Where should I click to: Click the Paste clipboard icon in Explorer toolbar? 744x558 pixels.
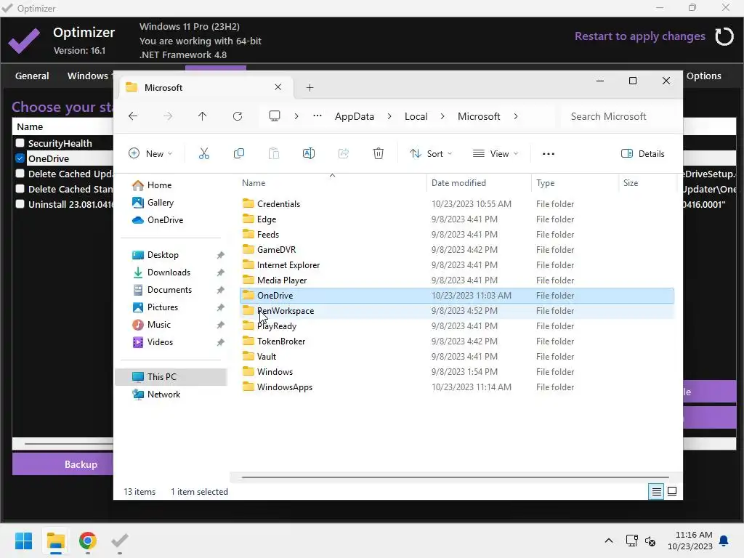tap(274, 154)
